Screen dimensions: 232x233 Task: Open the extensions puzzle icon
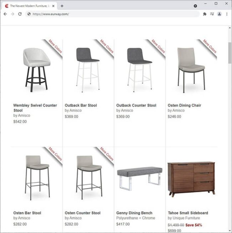[x=205, y=14]
